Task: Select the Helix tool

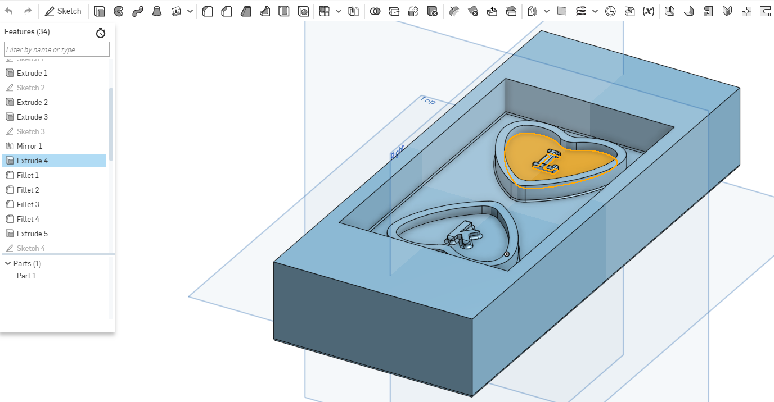Action: pyautogui.click(x=581, y=11)
